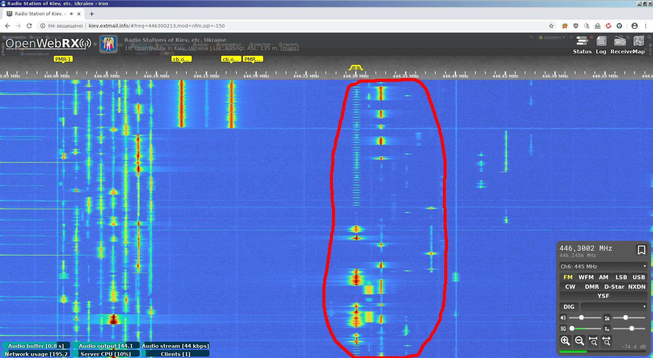
Task: Enable USB demodulation mode
Action: point(638,277)
